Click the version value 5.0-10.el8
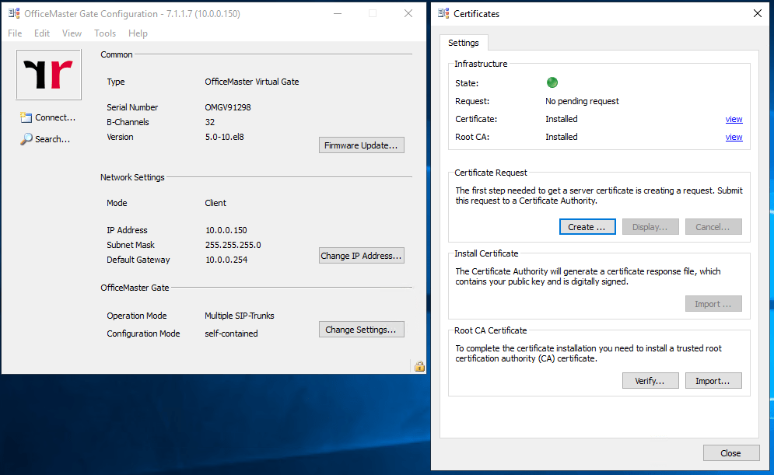774x475 pixels. point(225,137)
